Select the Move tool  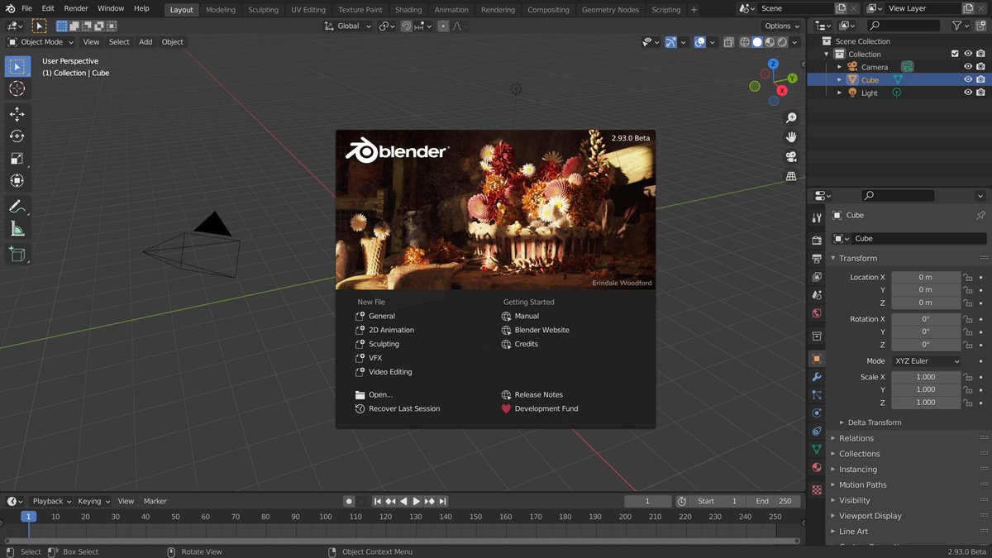17,114
